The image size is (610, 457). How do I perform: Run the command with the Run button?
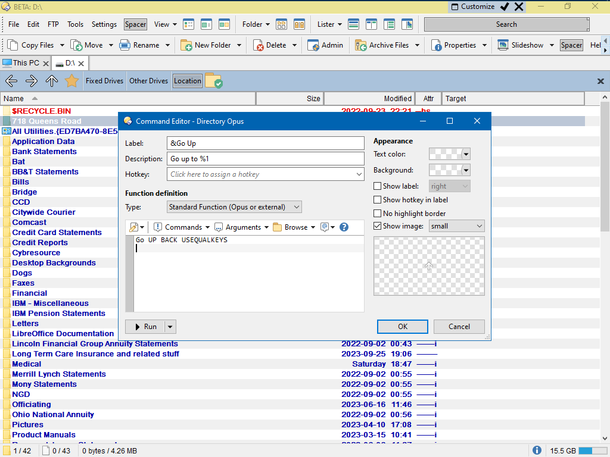click(145, 327)
